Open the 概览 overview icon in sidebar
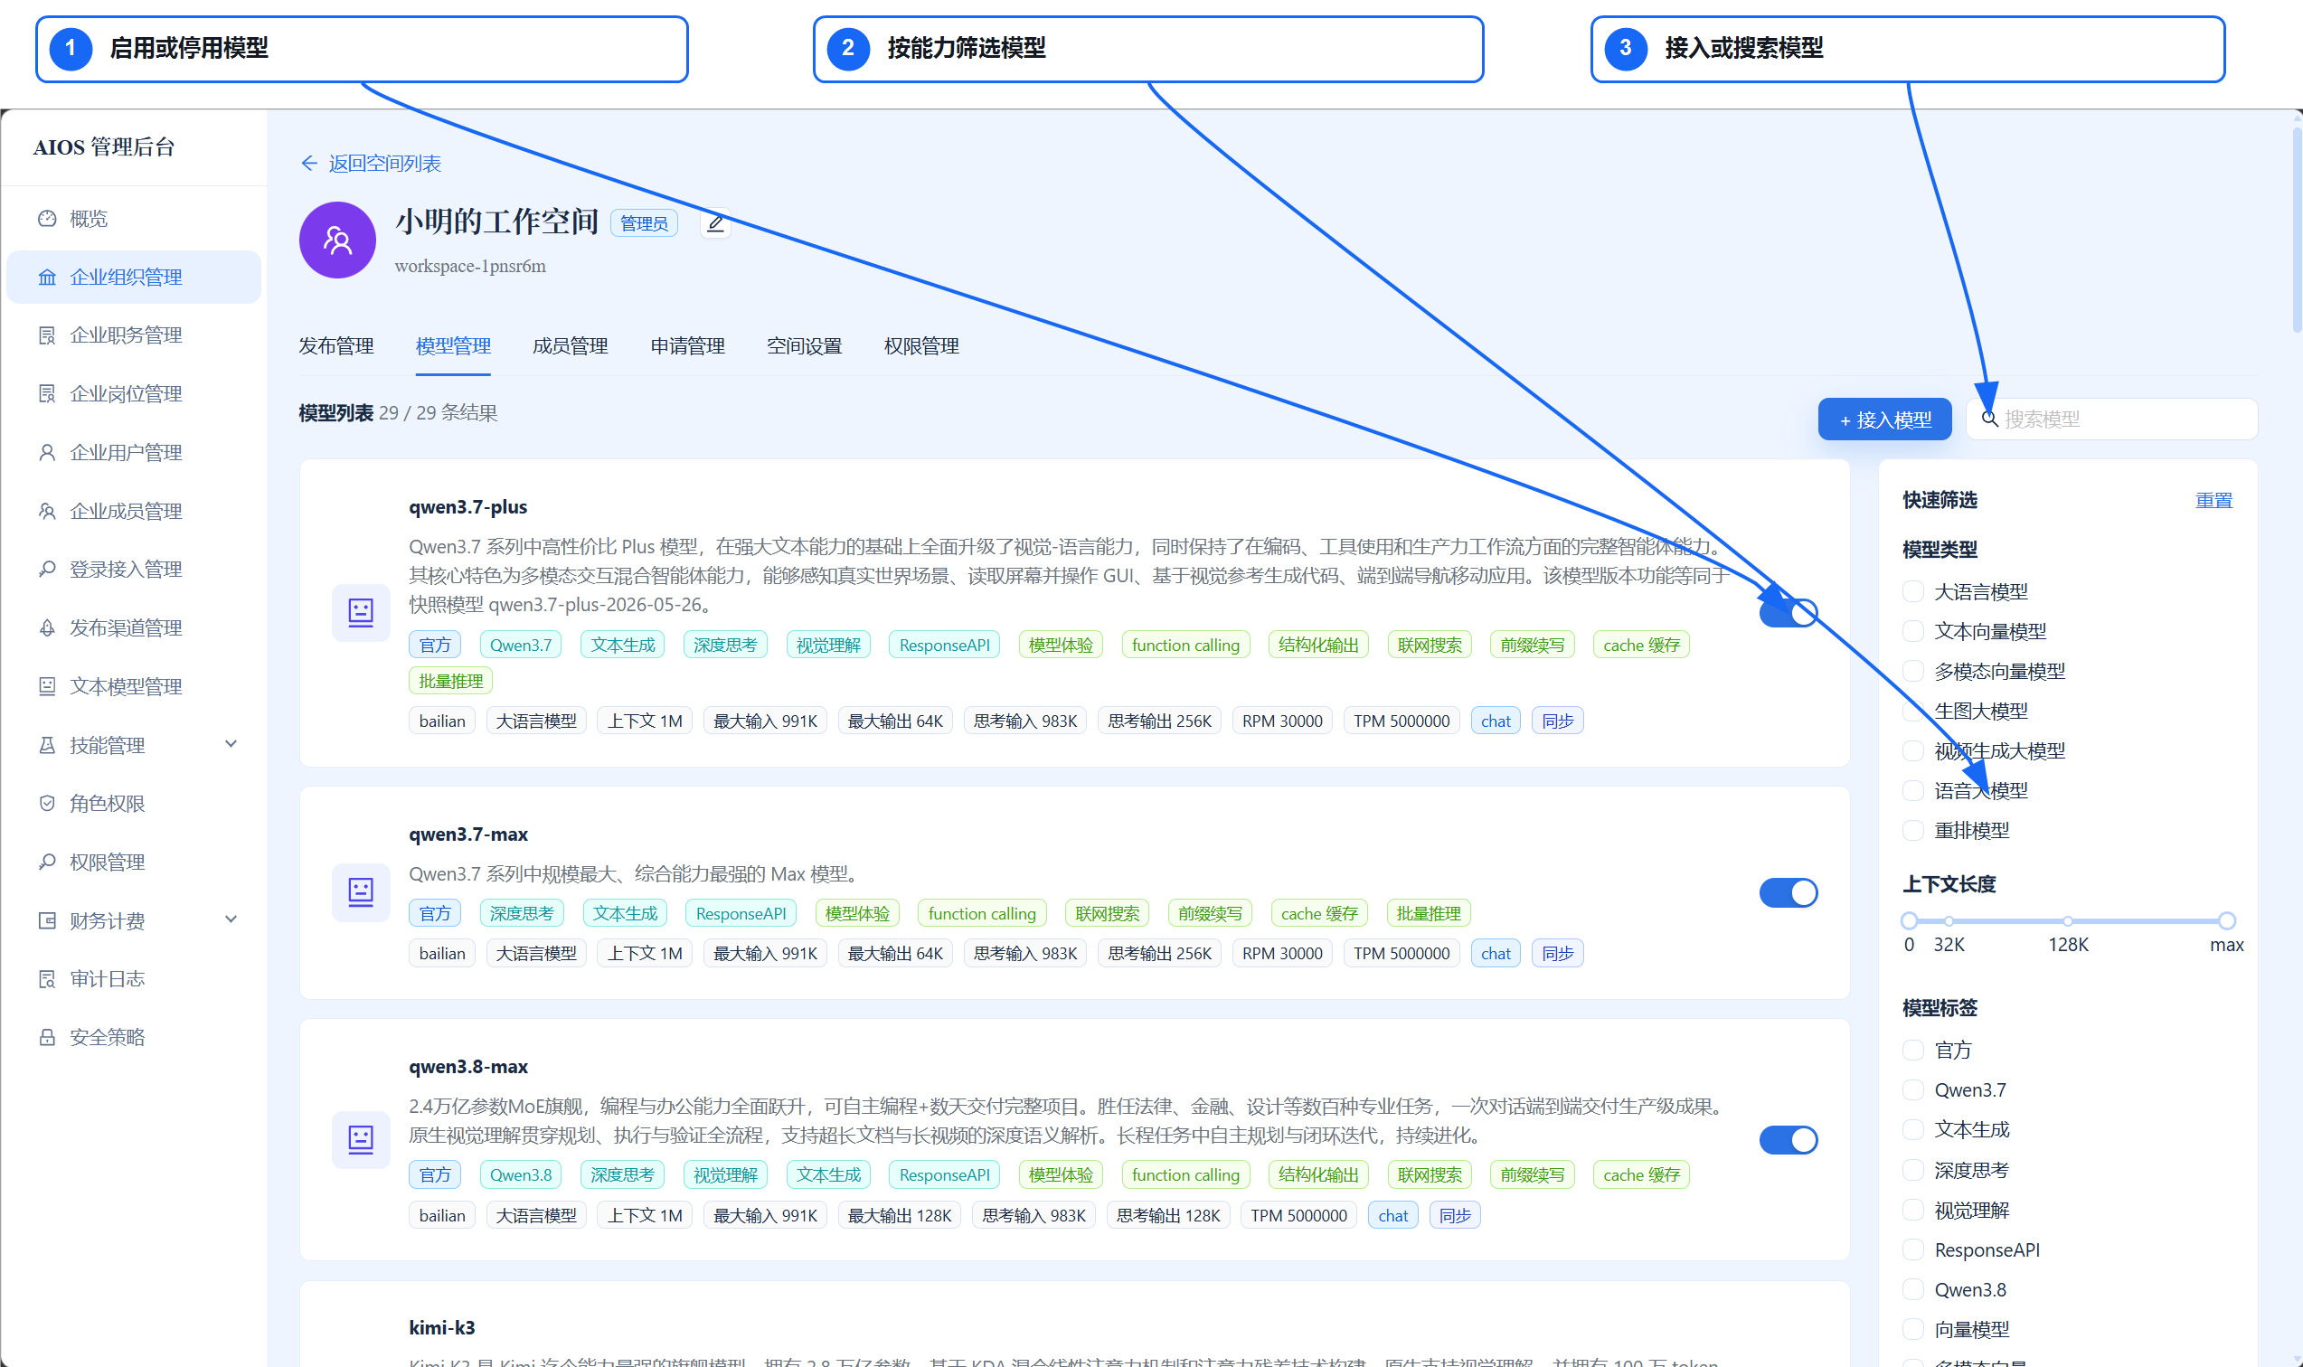Image resolution: width=2303 pixels, height=1367 pixels. tap(47, 218)
